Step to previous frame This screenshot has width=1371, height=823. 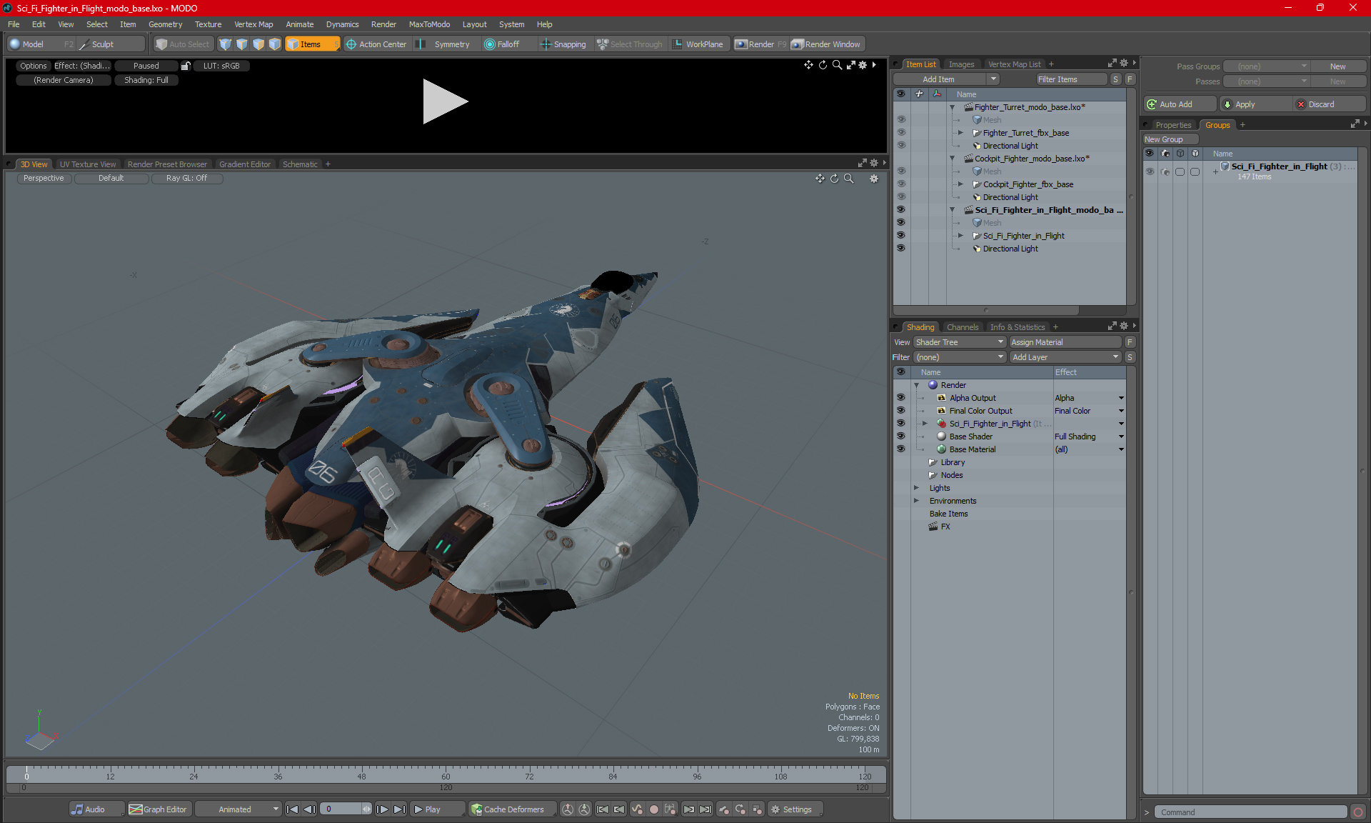pyautogui.click(x=309, y=809)
